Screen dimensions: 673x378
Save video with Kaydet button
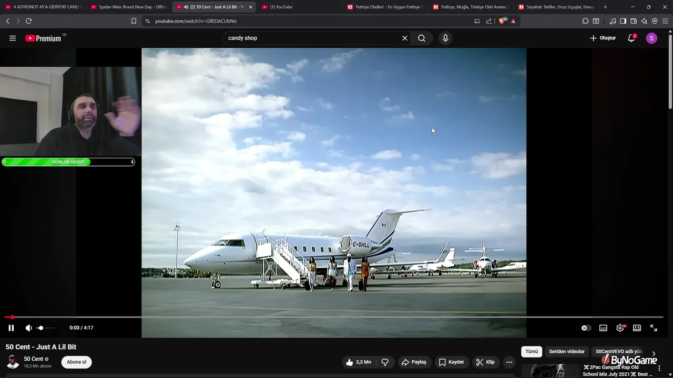point(451,362)
